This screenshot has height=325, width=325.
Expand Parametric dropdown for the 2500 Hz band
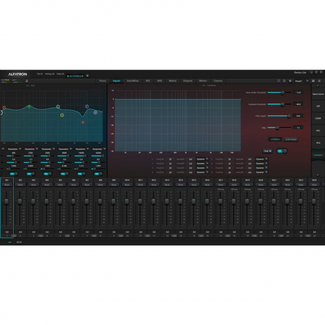pyautogui.click(x=37, y=149)
